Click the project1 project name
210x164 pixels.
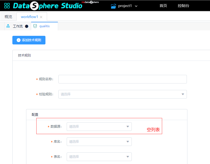125,6
